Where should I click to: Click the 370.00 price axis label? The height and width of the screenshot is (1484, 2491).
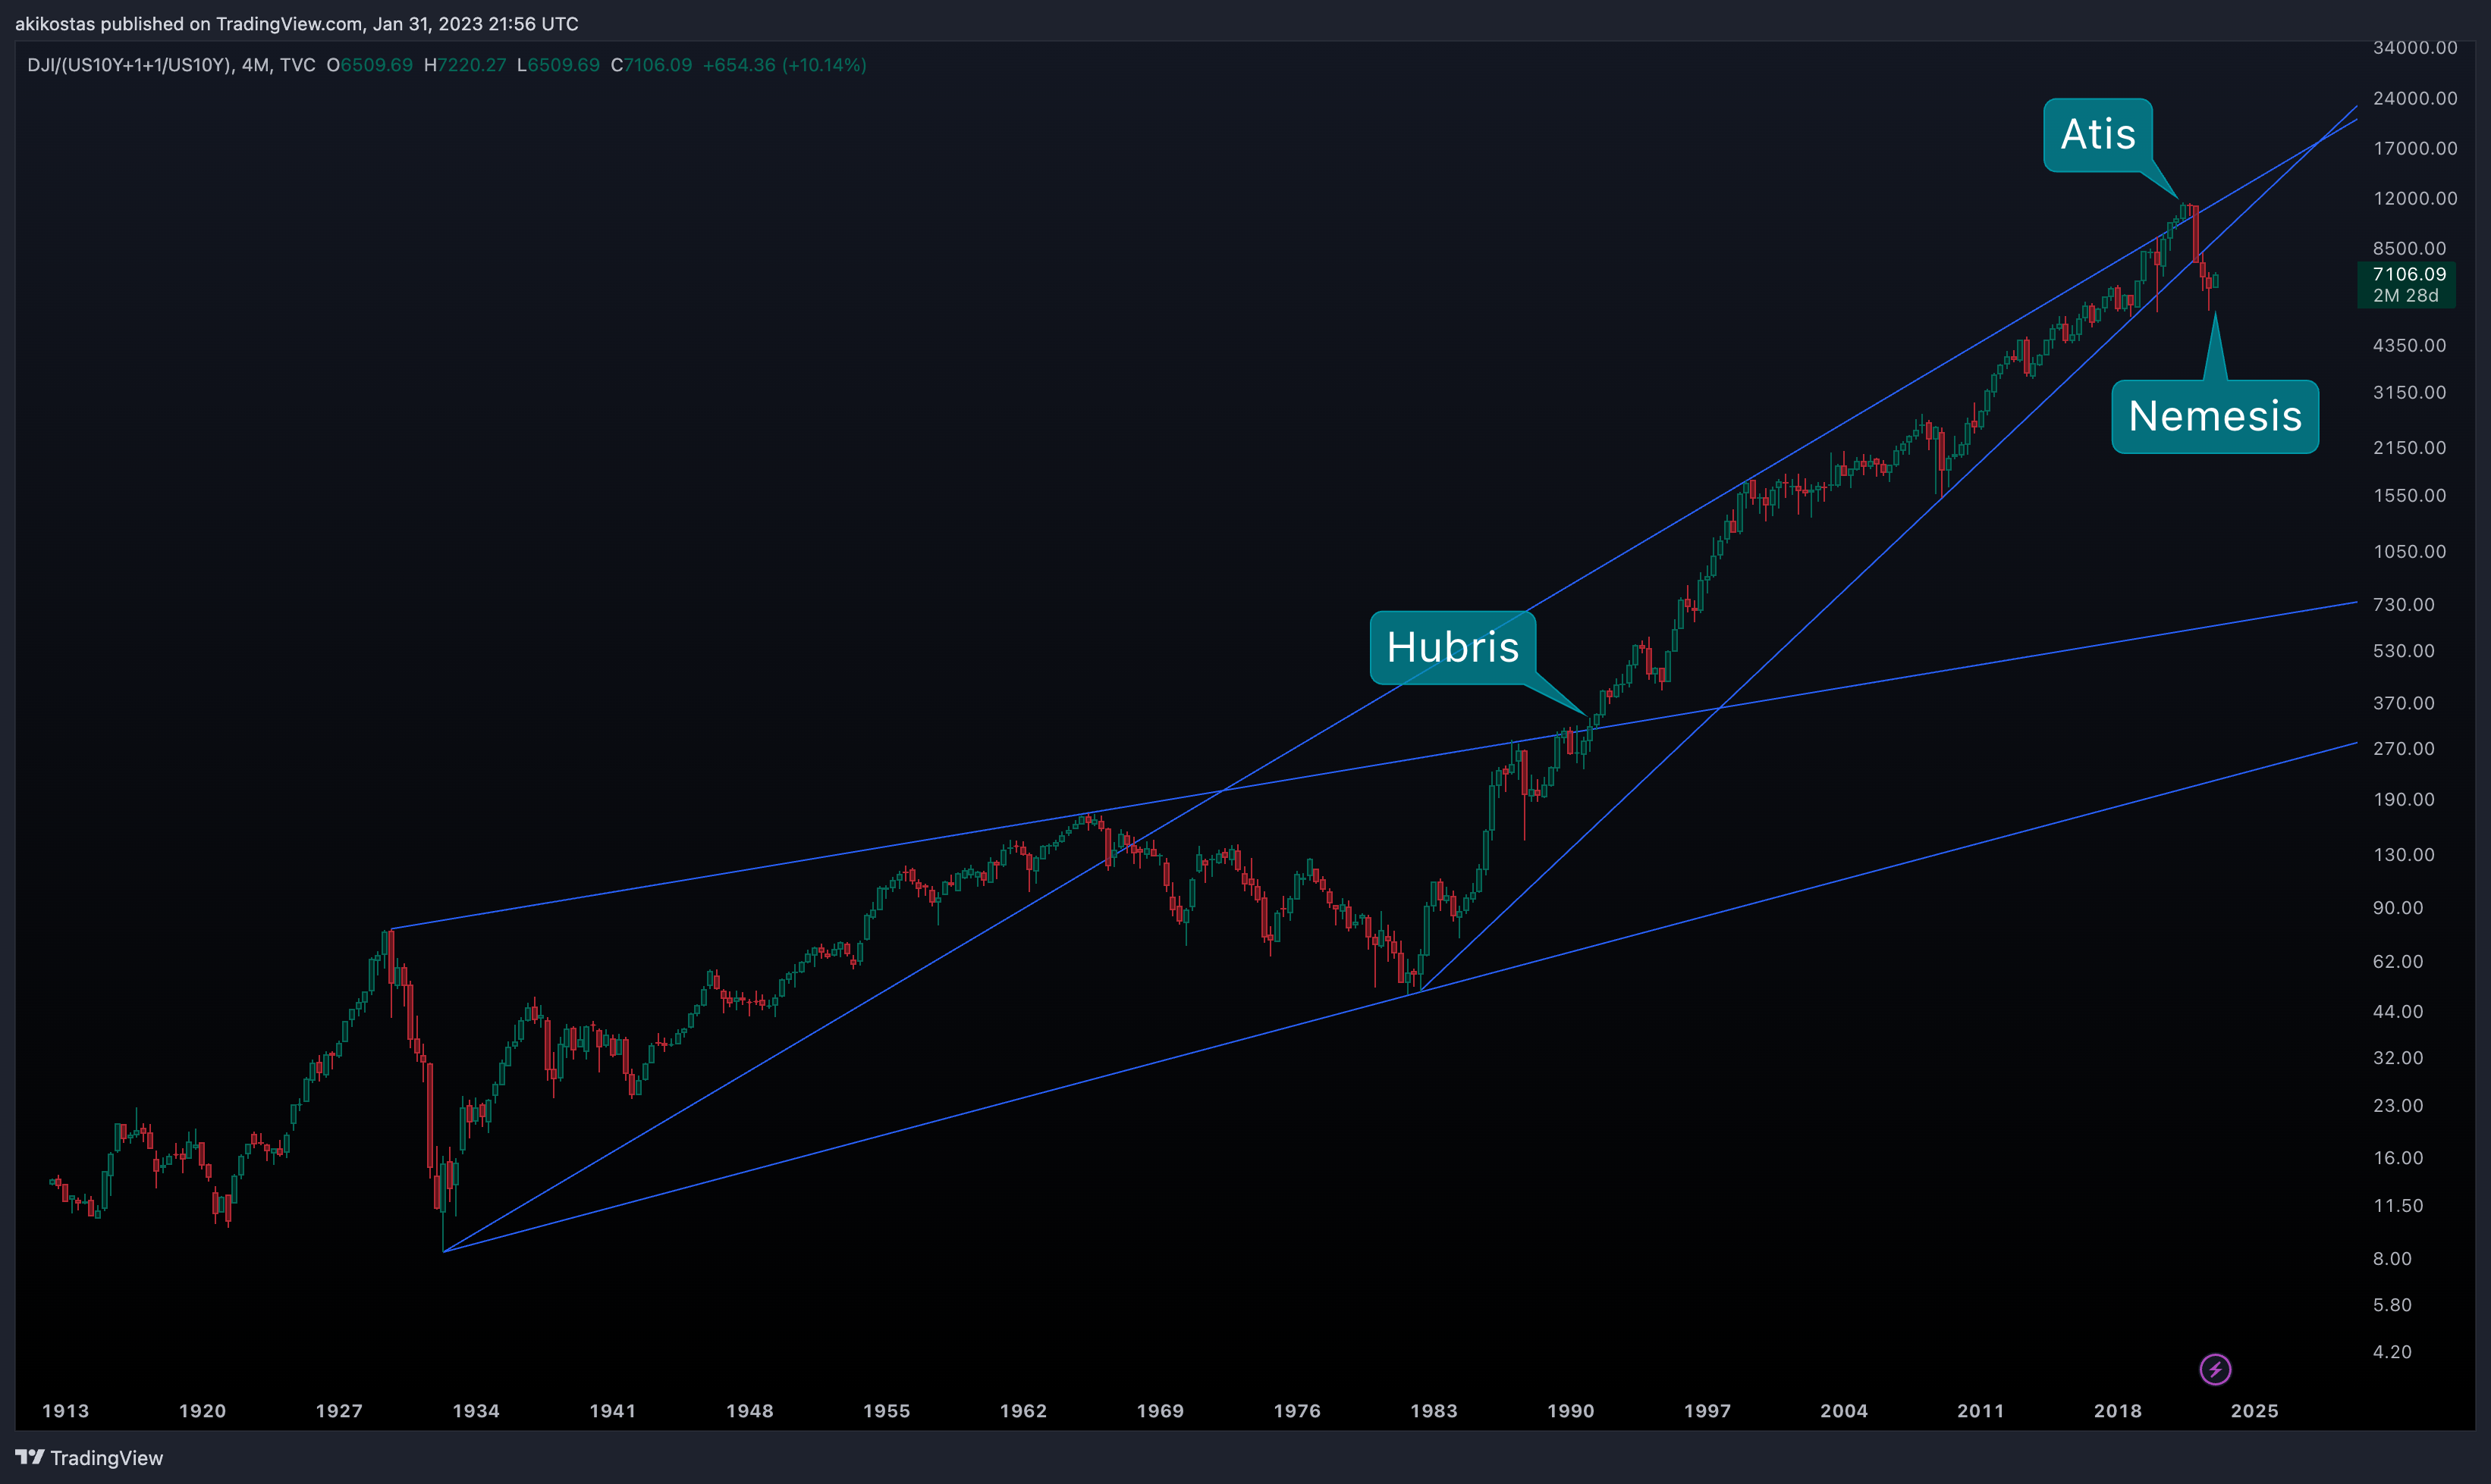(2403, 703)
